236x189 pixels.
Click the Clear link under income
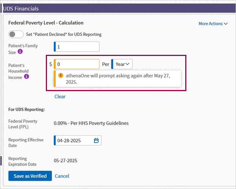60,96
